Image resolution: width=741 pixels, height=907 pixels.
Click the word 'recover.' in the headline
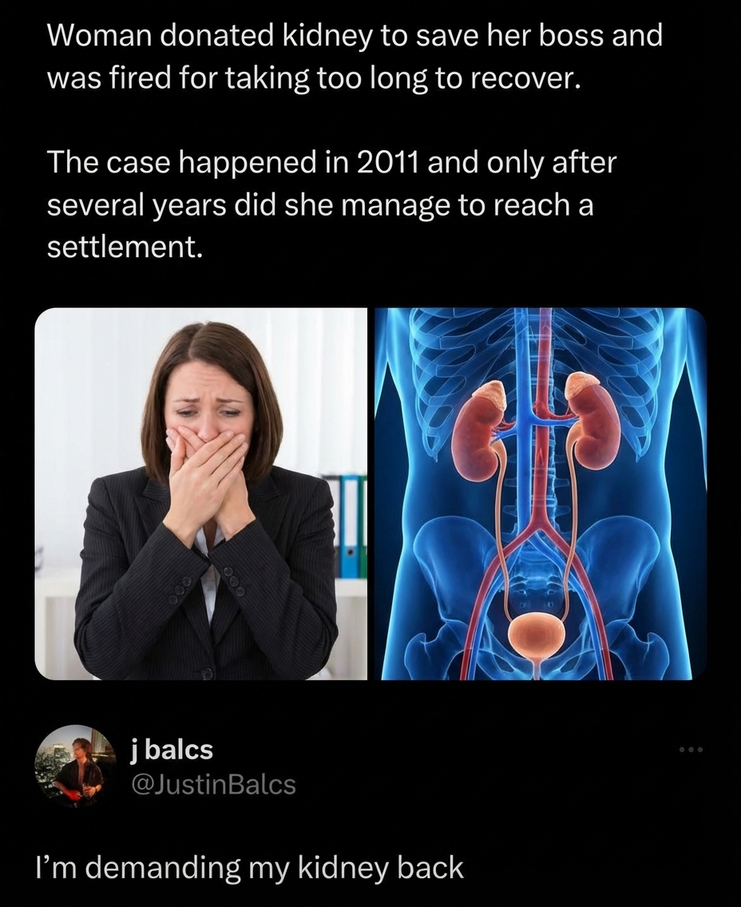(526, 79)
